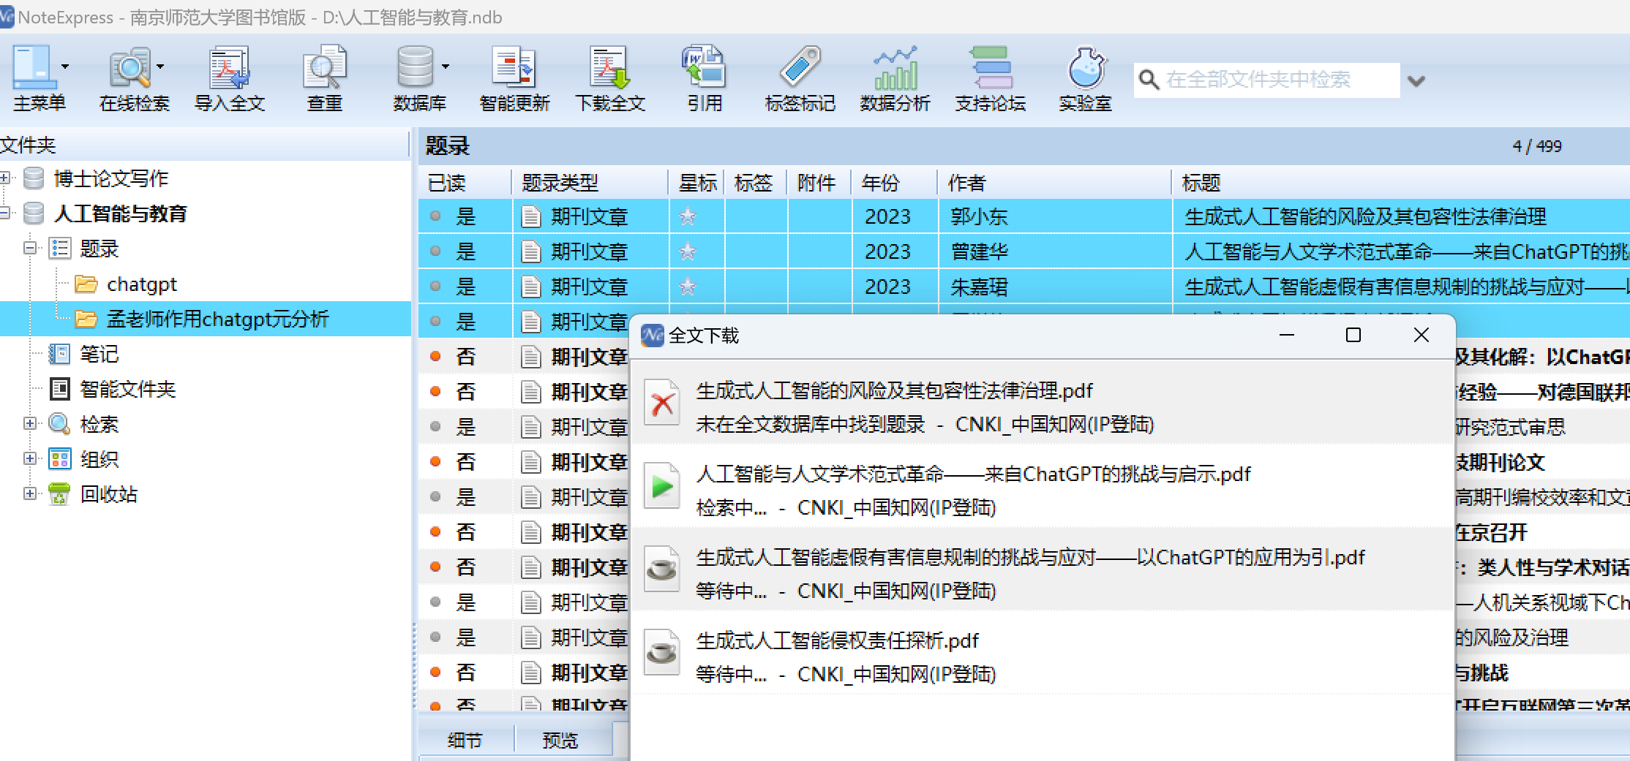Expand the 回收站 tree node
Image resolution: width=1630 pixels, height=761 pixels.
(30, 494)
